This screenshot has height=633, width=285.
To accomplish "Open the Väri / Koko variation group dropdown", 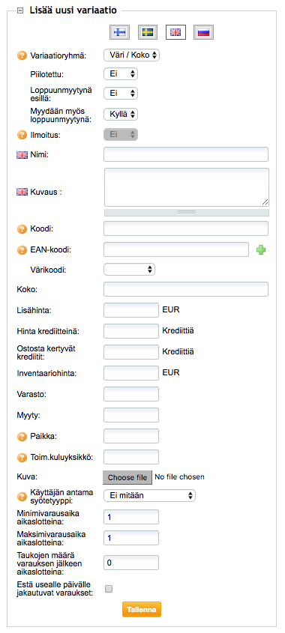I will coord(132,55).
